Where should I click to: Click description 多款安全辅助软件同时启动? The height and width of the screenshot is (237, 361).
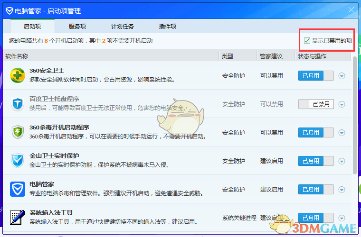coord(102,80)
